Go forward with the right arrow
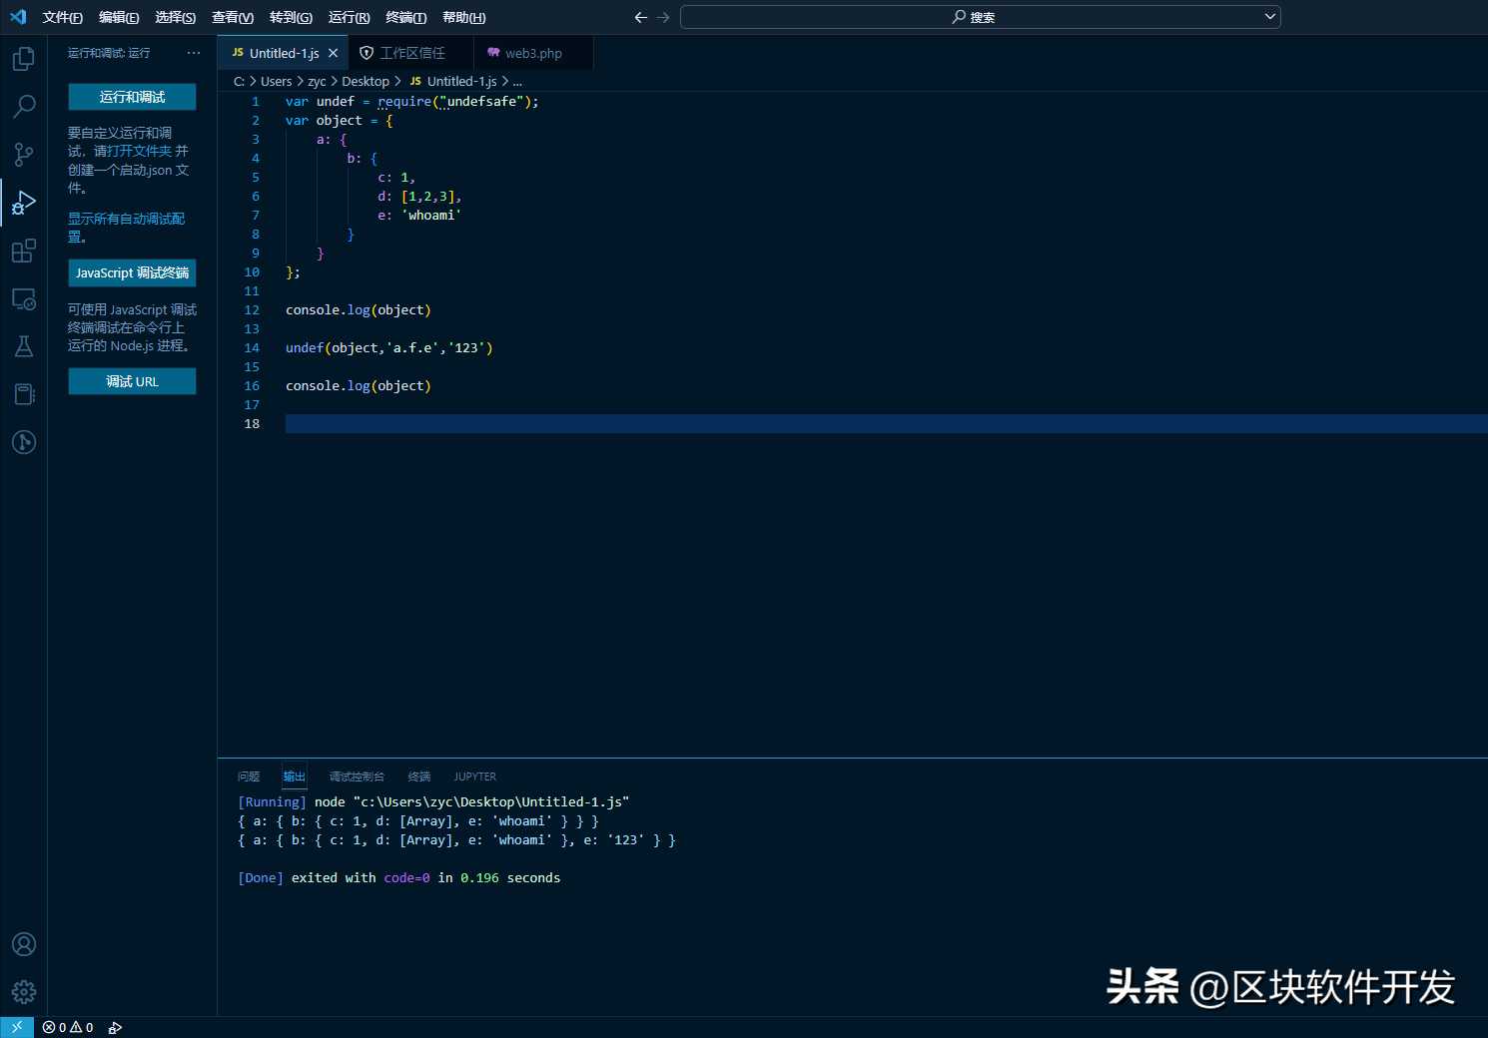 click(x=663, y=17)
